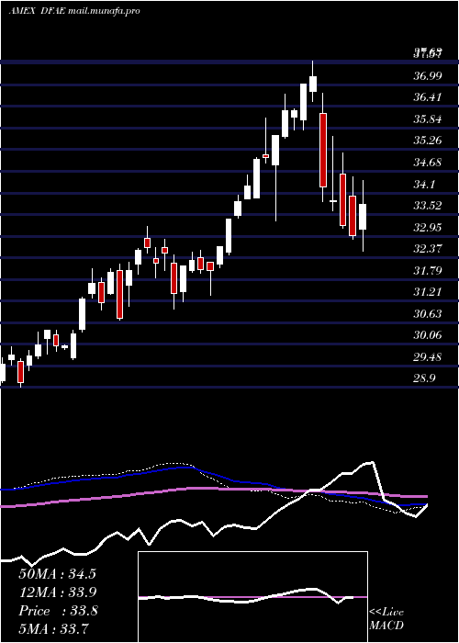Select the 32.95 price axis label
Screen dimensions: 459x643
point(428,227)
